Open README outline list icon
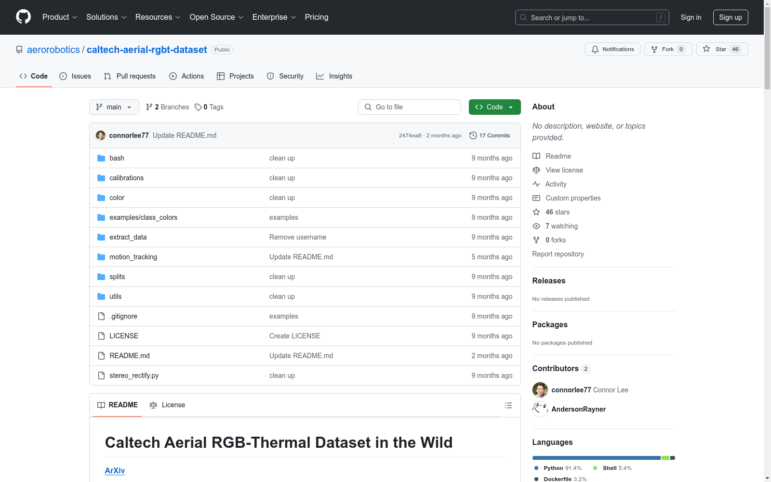Screen dimensions: 771x482 click(508, 405)
